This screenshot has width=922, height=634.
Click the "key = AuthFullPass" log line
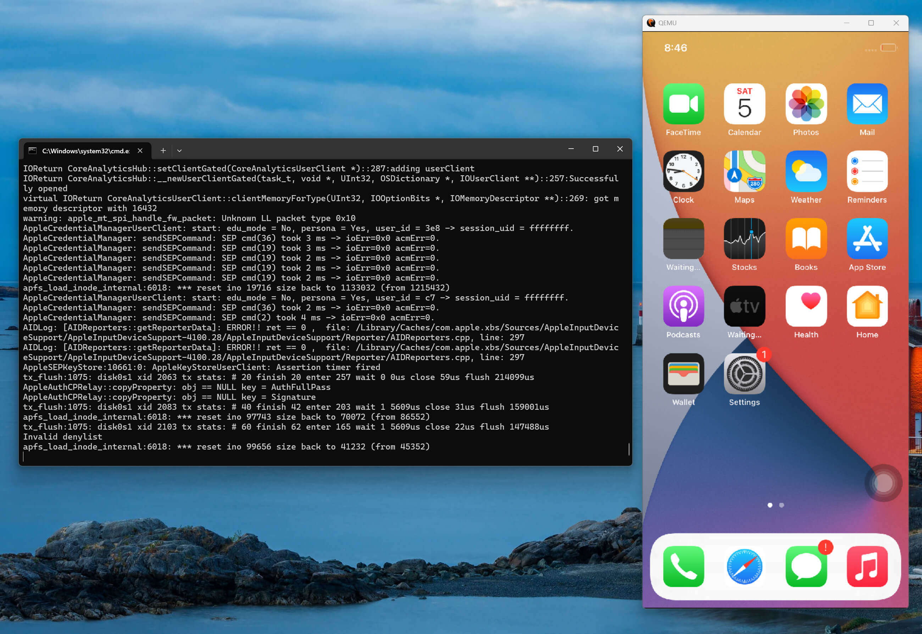click(x=177, y=387)
